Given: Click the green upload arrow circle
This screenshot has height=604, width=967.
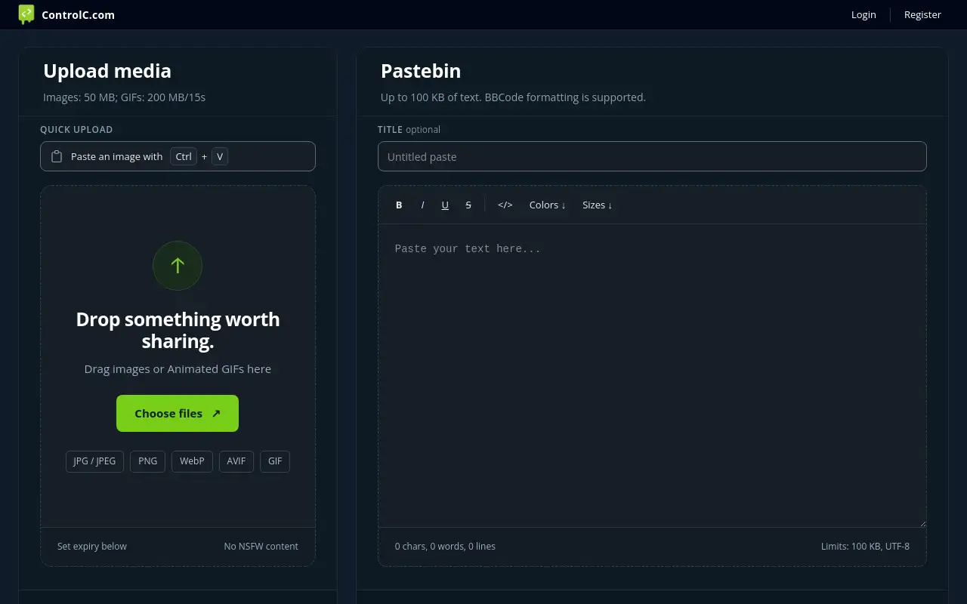Looking at the screenshot, I should point(178,266).
